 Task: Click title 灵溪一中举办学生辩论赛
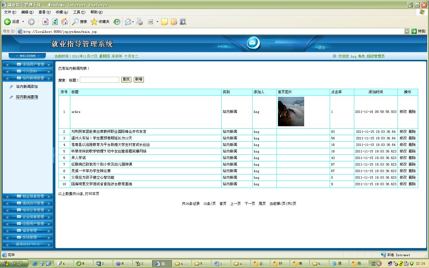pyautogui.click(x=91, y=171)
